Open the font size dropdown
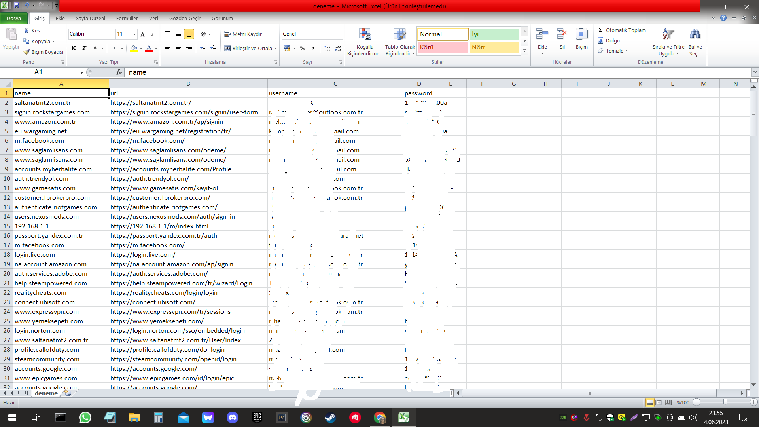The image size is (759, 427). pos(134,34)
